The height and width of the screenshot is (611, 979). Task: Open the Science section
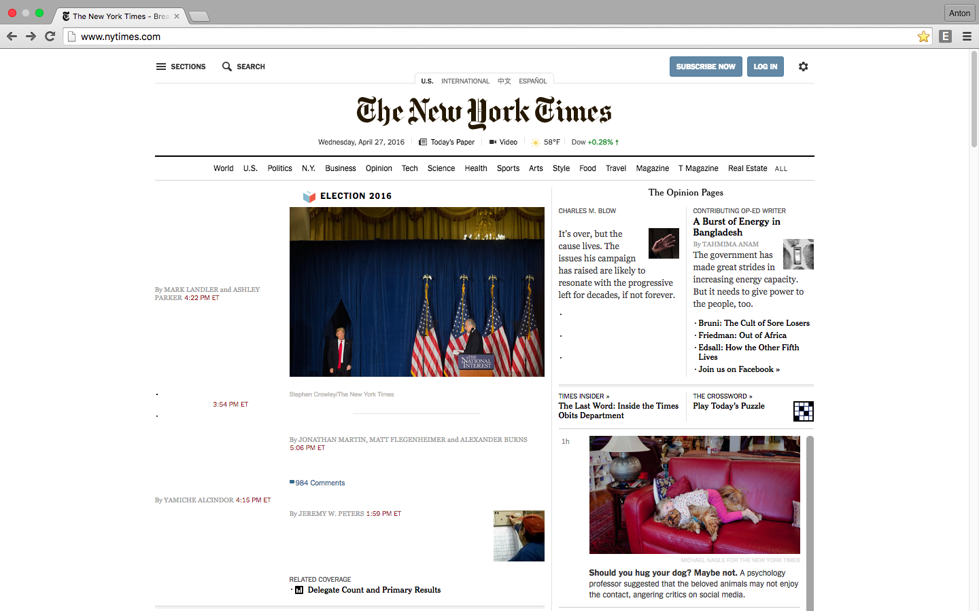click(441, 168)
